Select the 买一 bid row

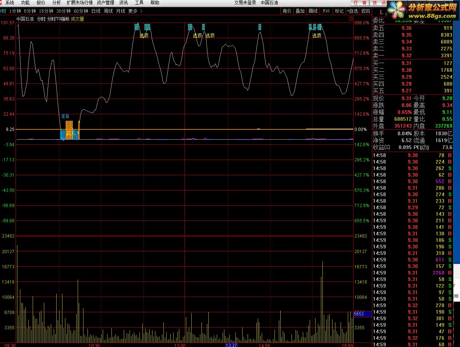tap(412, 63)
